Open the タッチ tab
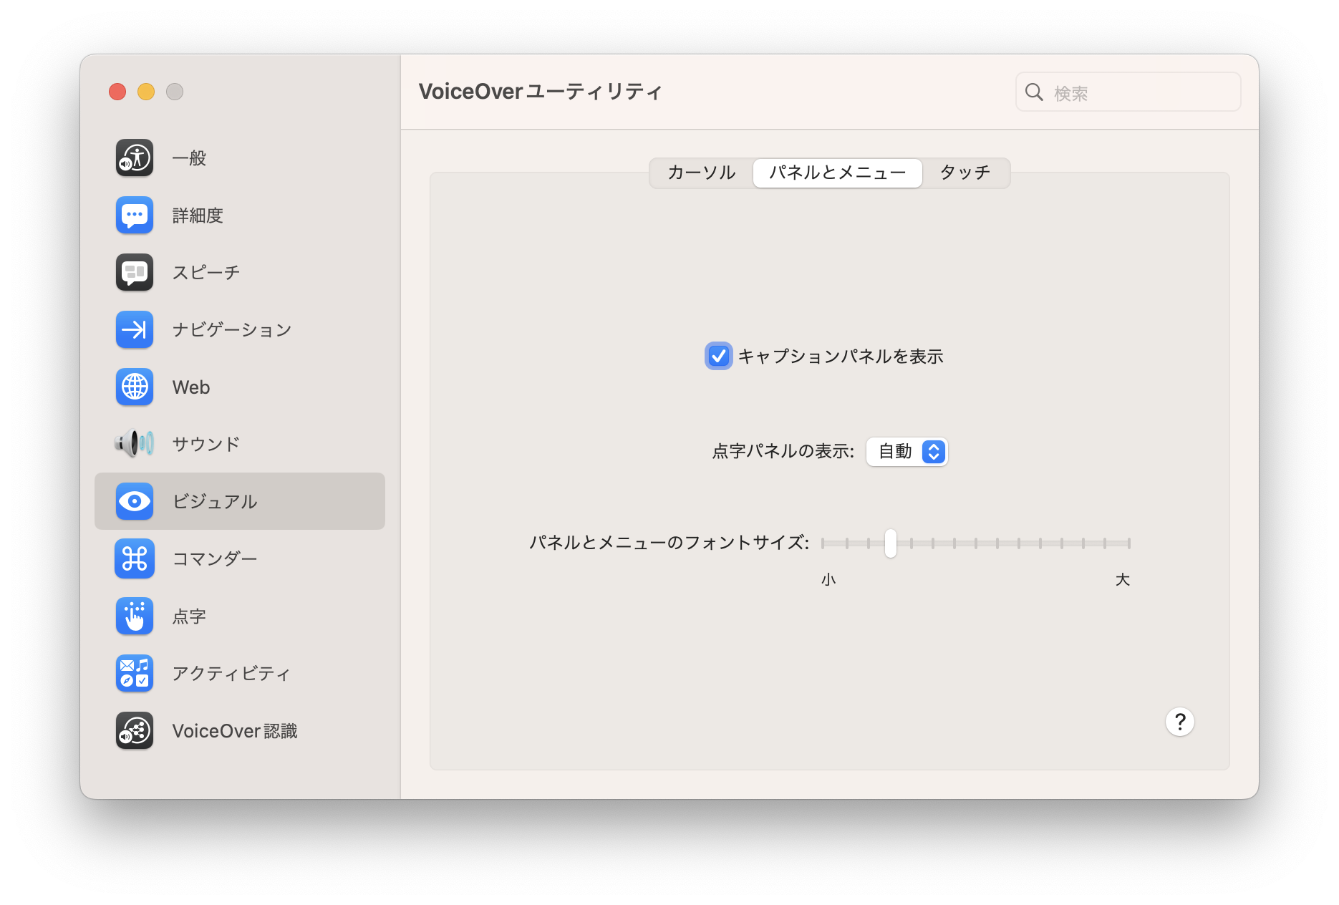 point(967,173)
